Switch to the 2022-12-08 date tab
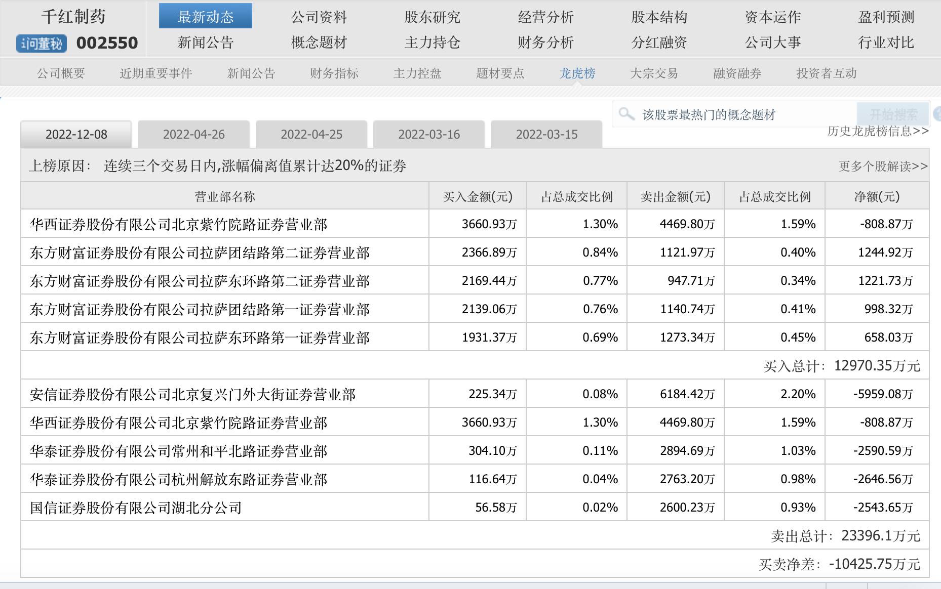The image size is (941, 589). click(76, 135)
